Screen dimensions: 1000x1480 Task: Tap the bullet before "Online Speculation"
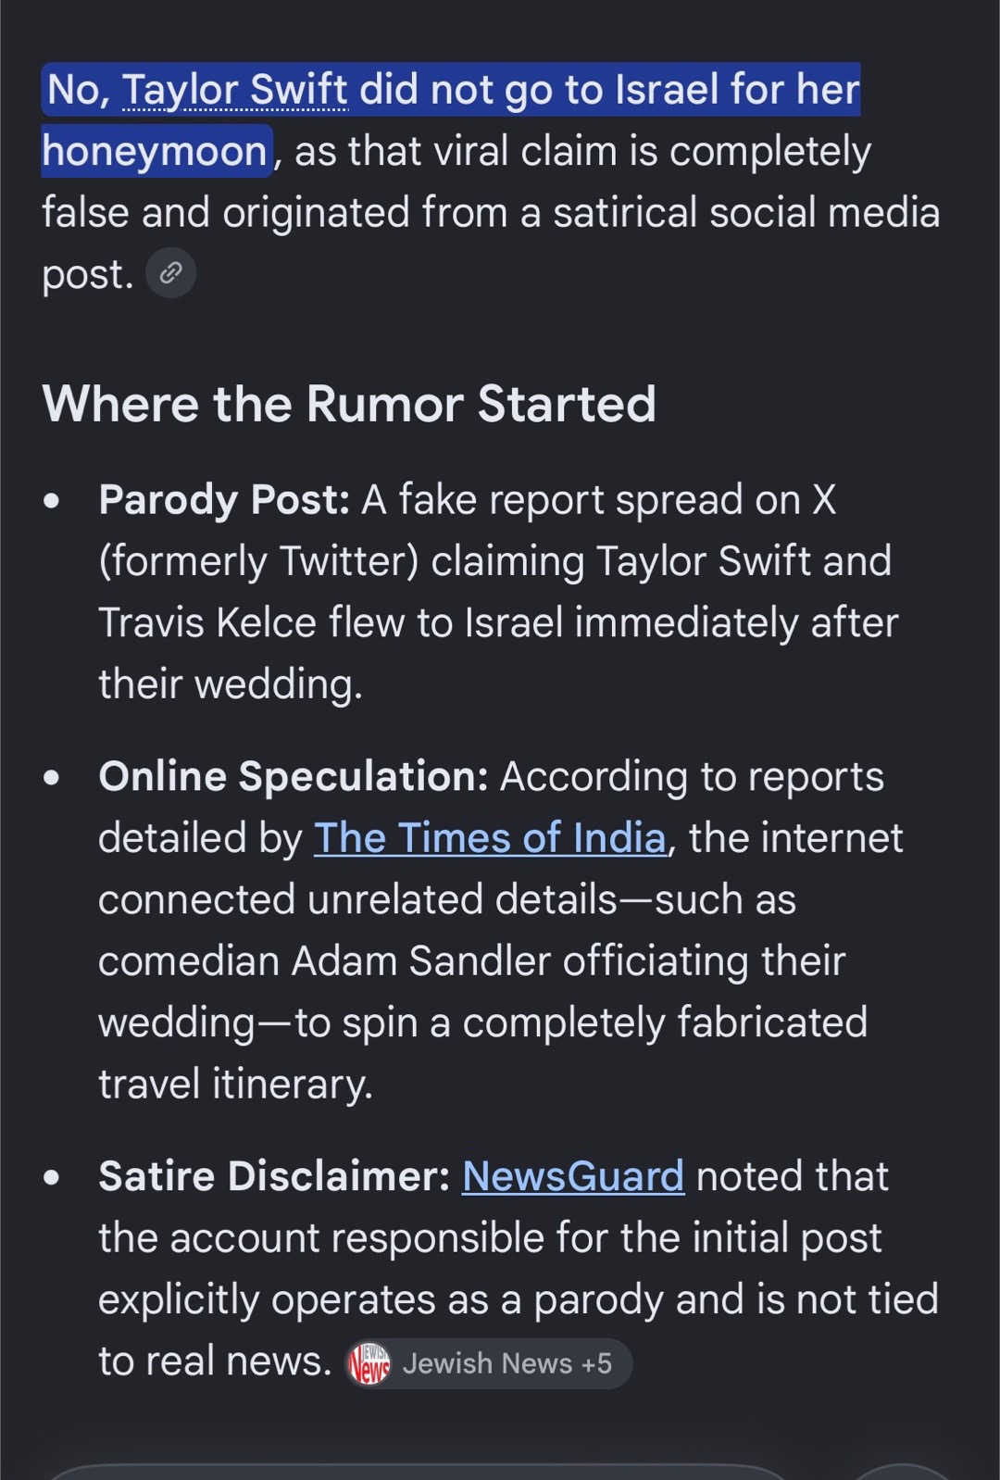[52, 777]
